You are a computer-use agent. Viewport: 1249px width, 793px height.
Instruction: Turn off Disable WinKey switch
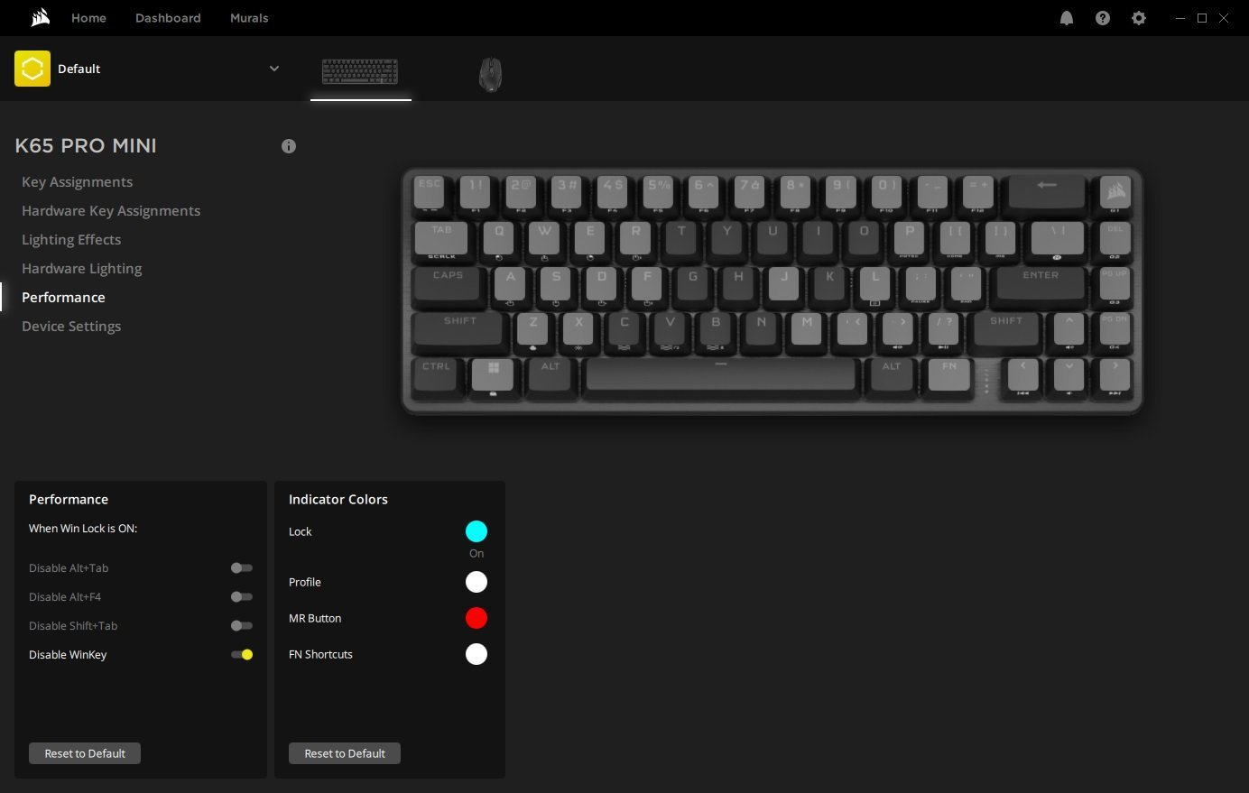click(x=241, y=655)
